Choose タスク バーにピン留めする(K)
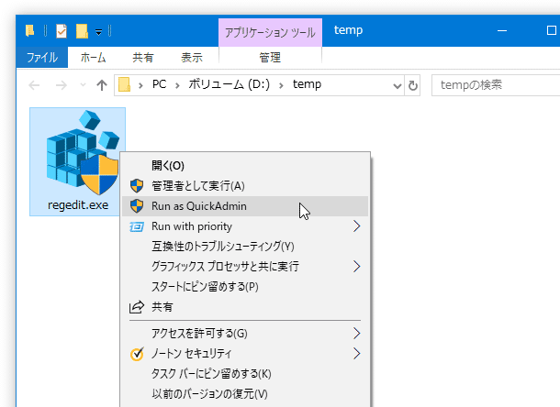This screenshot has height=407, width=560. [245, 374]
